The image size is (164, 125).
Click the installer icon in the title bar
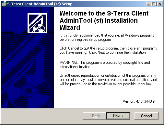[4, 4]
